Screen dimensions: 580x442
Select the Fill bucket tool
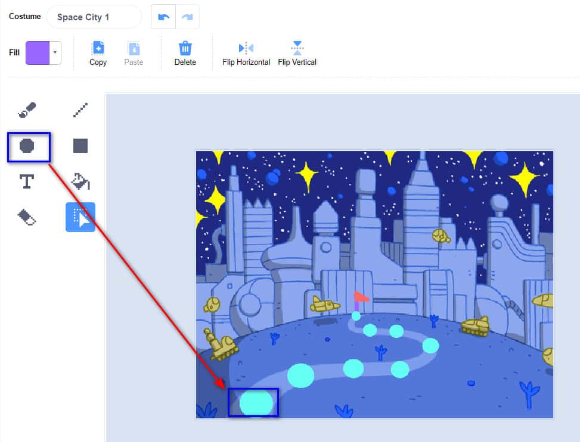[80, 181]
